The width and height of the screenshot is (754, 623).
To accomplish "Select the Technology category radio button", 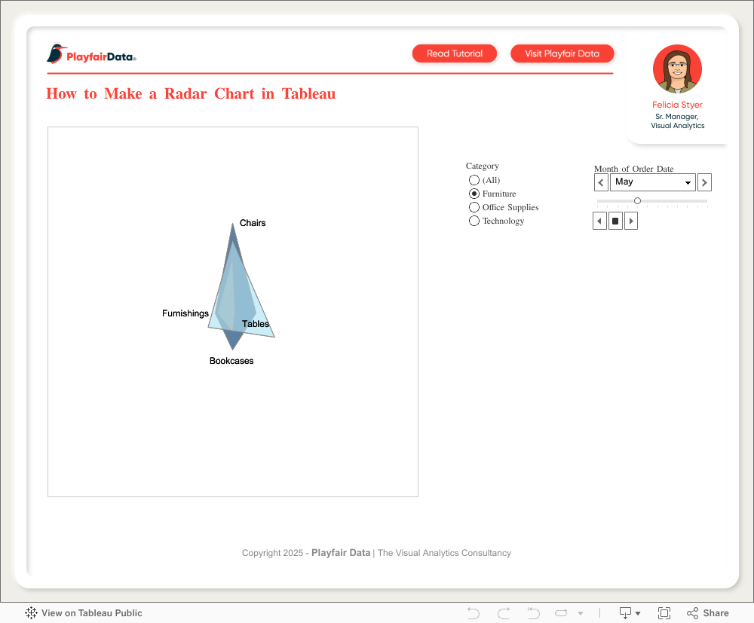I will point(474,221).
